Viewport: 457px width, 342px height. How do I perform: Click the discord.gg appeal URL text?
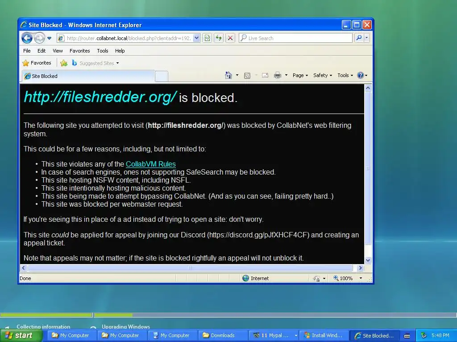(x=258, y=235)
